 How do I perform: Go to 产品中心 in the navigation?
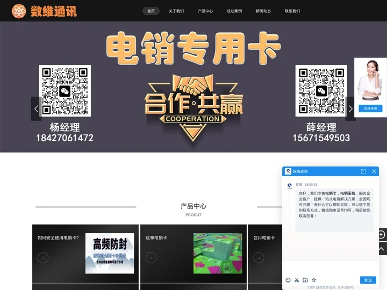pos(205,11)
